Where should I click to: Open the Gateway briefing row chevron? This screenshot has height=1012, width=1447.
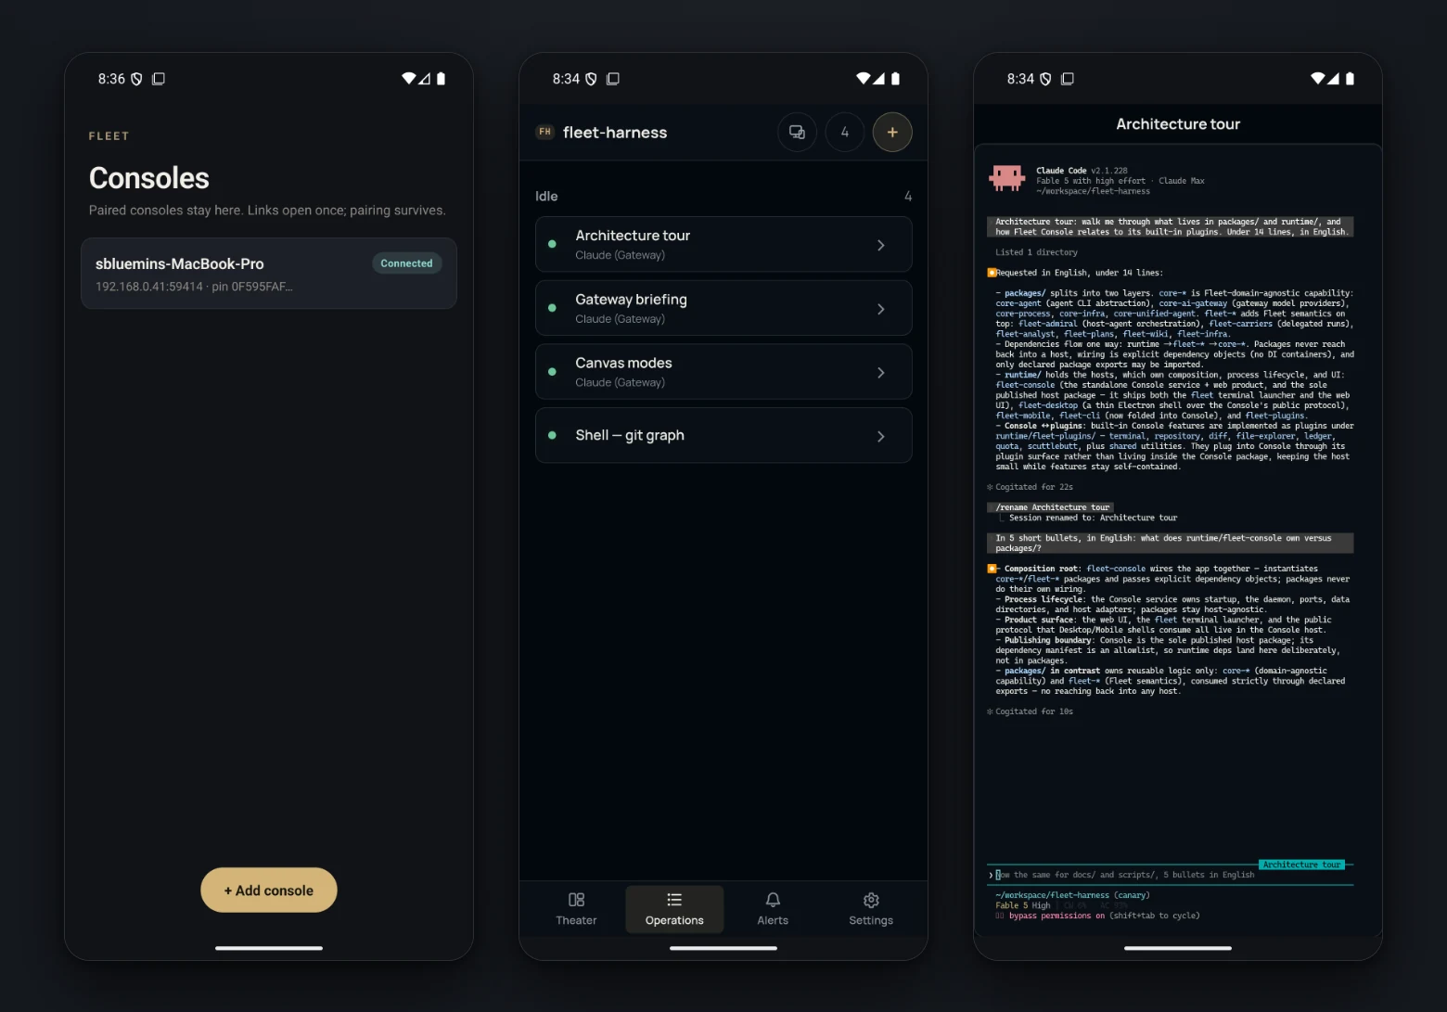click(x=881, y=309)
